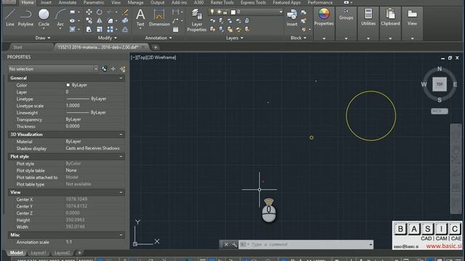The height and width of the screenshot is (261, 465).
Task: Click the Erase tool icon
Action: pyautogui.click(x=125, y=12)
